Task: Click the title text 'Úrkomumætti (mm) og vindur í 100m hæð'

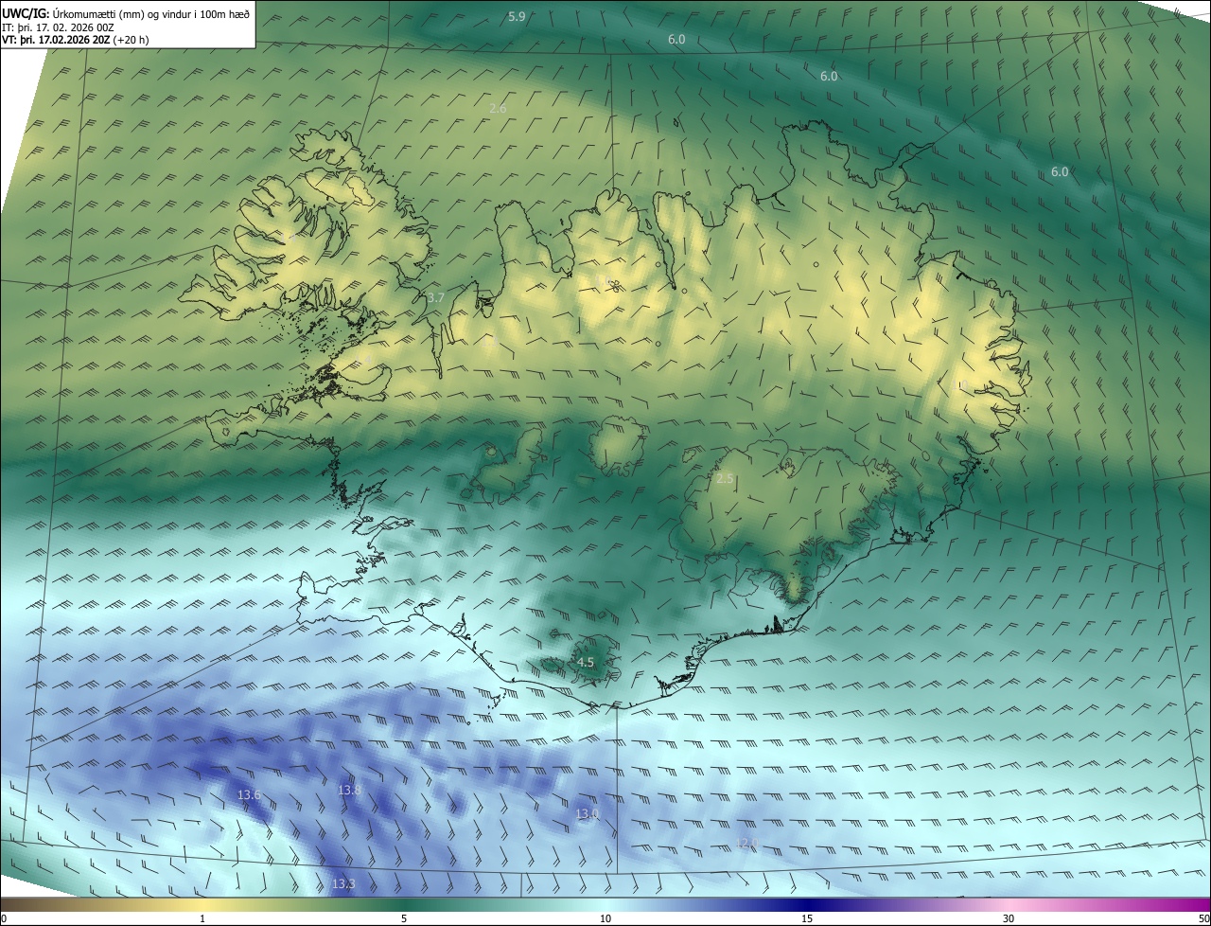Action: pyautogui.click(x=151, y=13)
